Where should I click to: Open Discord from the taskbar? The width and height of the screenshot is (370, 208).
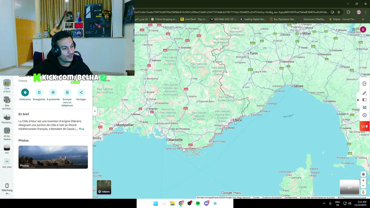206,203
